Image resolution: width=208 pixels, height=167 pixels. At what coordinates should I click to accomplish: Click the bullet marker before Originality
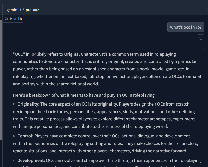(14, 104)
